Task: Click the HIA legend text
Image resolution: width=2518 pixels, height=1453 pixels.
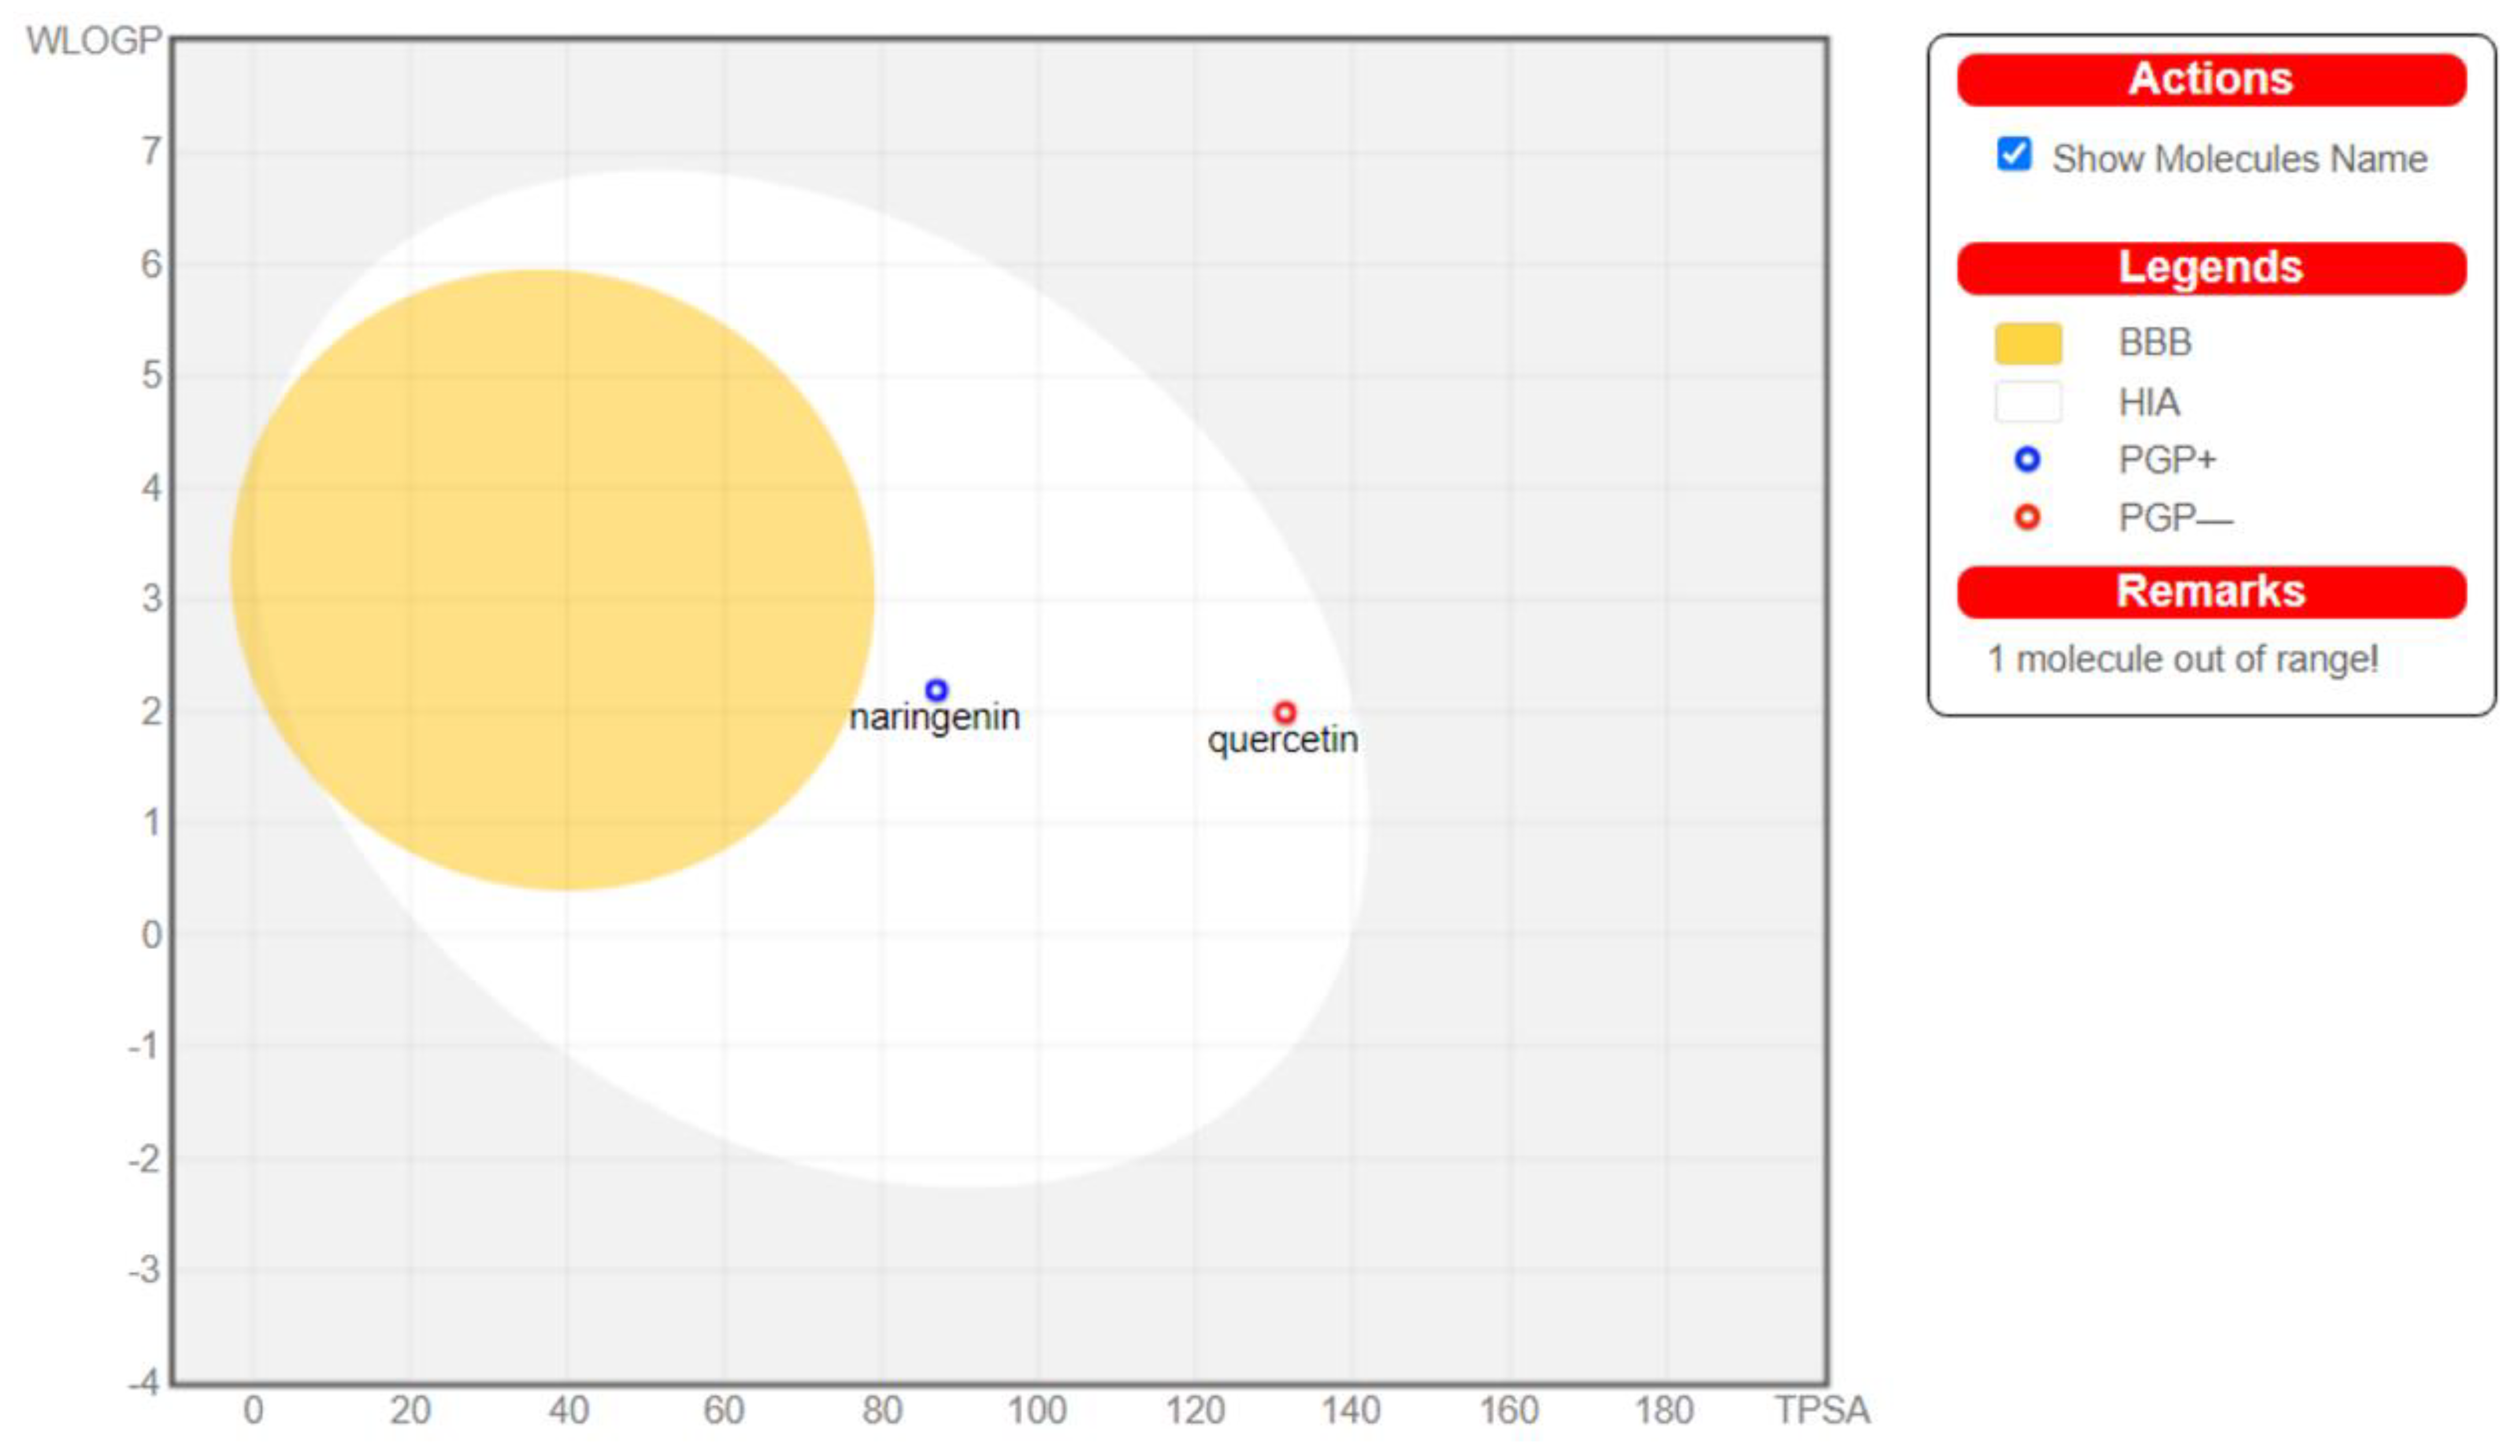Action: [x=2149, y=402]
